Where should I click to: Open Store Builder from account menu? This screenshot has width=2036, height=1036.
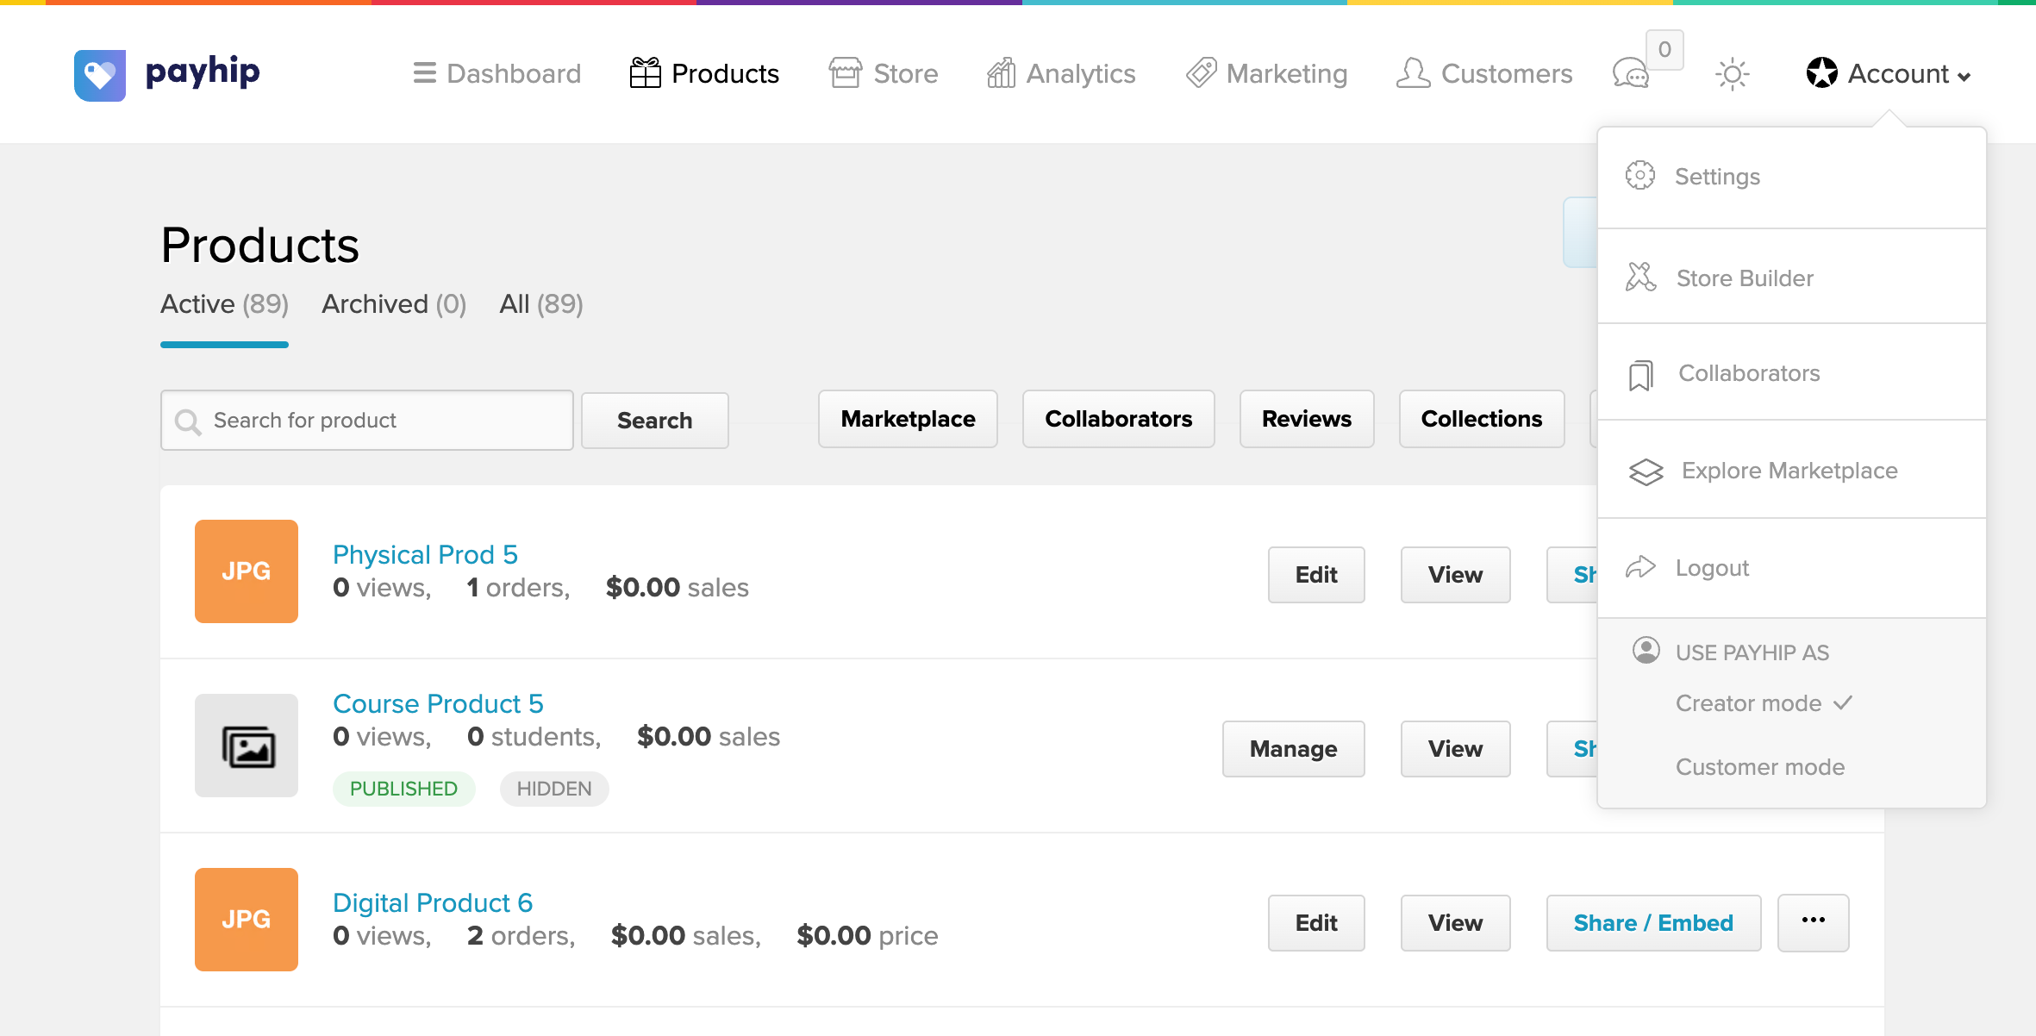[x=1792, y=278]
